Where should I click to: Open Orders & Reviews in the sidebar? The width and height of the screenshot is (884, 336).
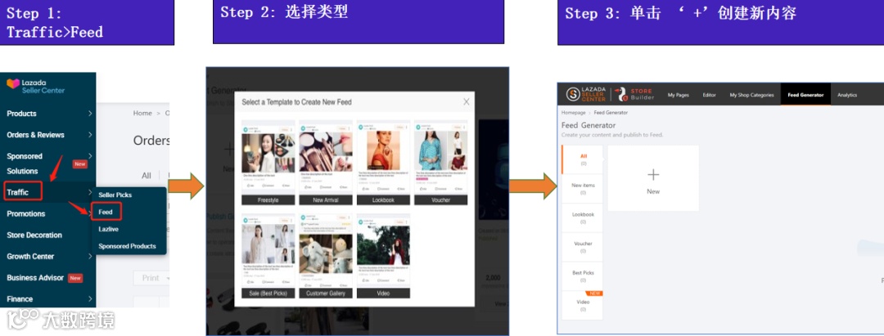coord(35,135)
